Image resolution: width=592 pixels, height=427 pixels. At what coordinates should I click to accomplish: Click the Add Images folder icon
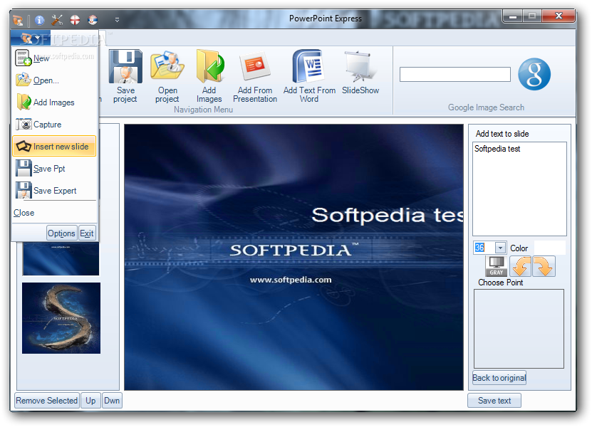tap(209, 66)
